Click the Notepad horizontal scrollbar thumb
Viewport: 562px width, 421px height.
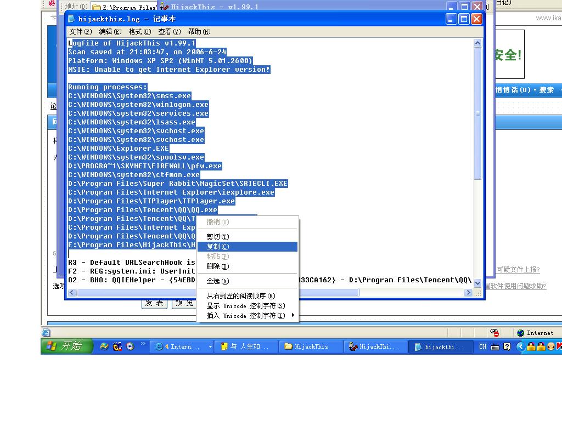[217, 293]
